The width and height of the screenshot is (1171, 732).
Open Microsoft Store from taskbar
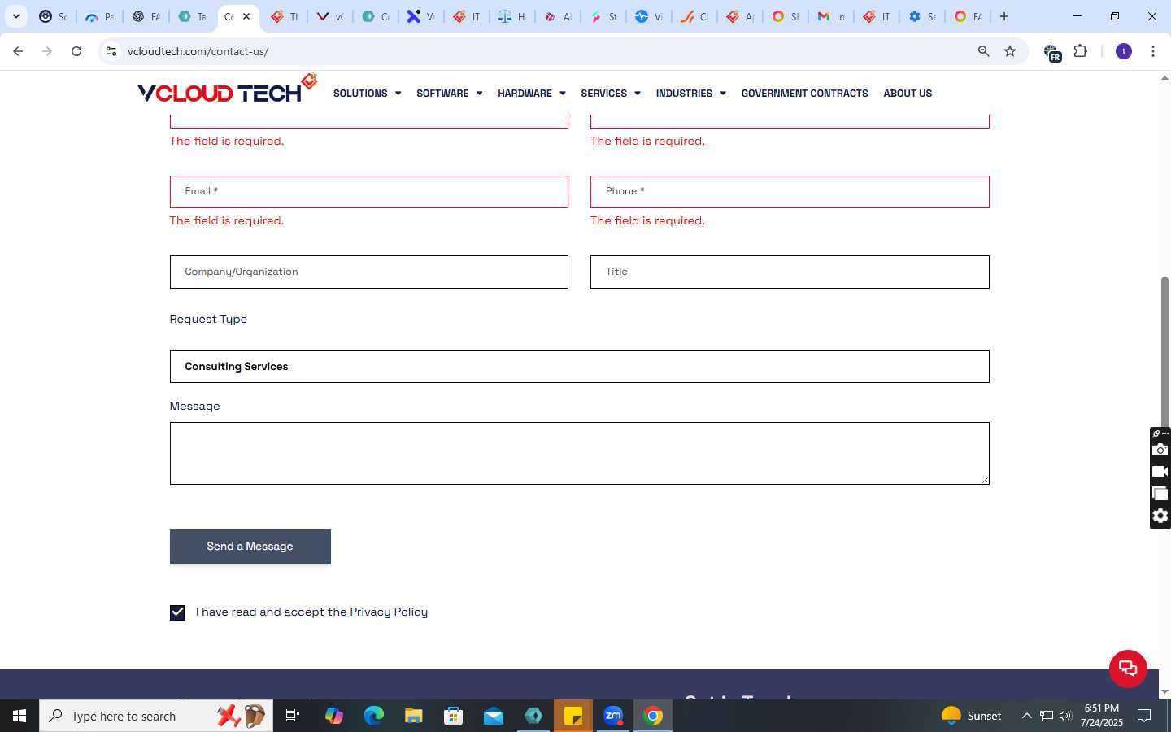click(x=454, y=716)
